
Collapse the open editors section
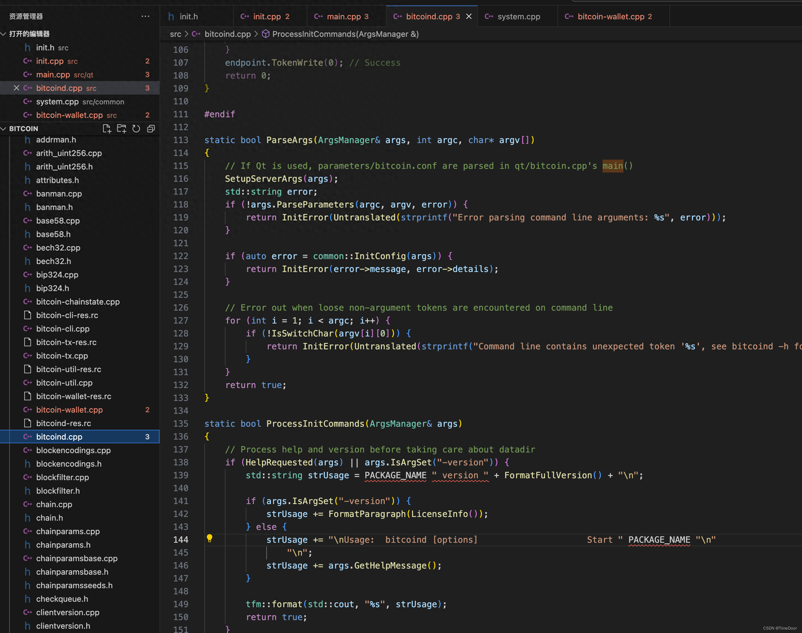click(4, 34)
